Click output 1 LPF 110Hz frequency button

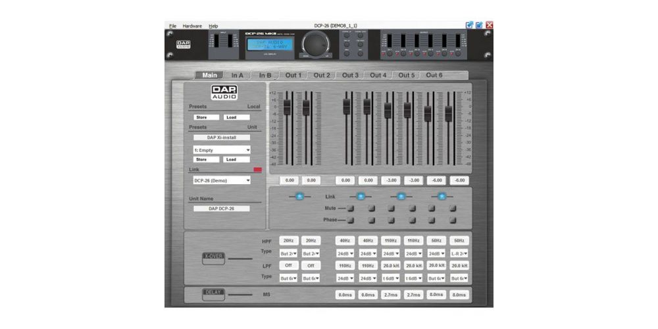point(345,266)
